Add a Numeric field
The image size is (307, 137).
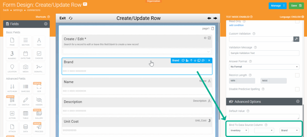point(12,55)
